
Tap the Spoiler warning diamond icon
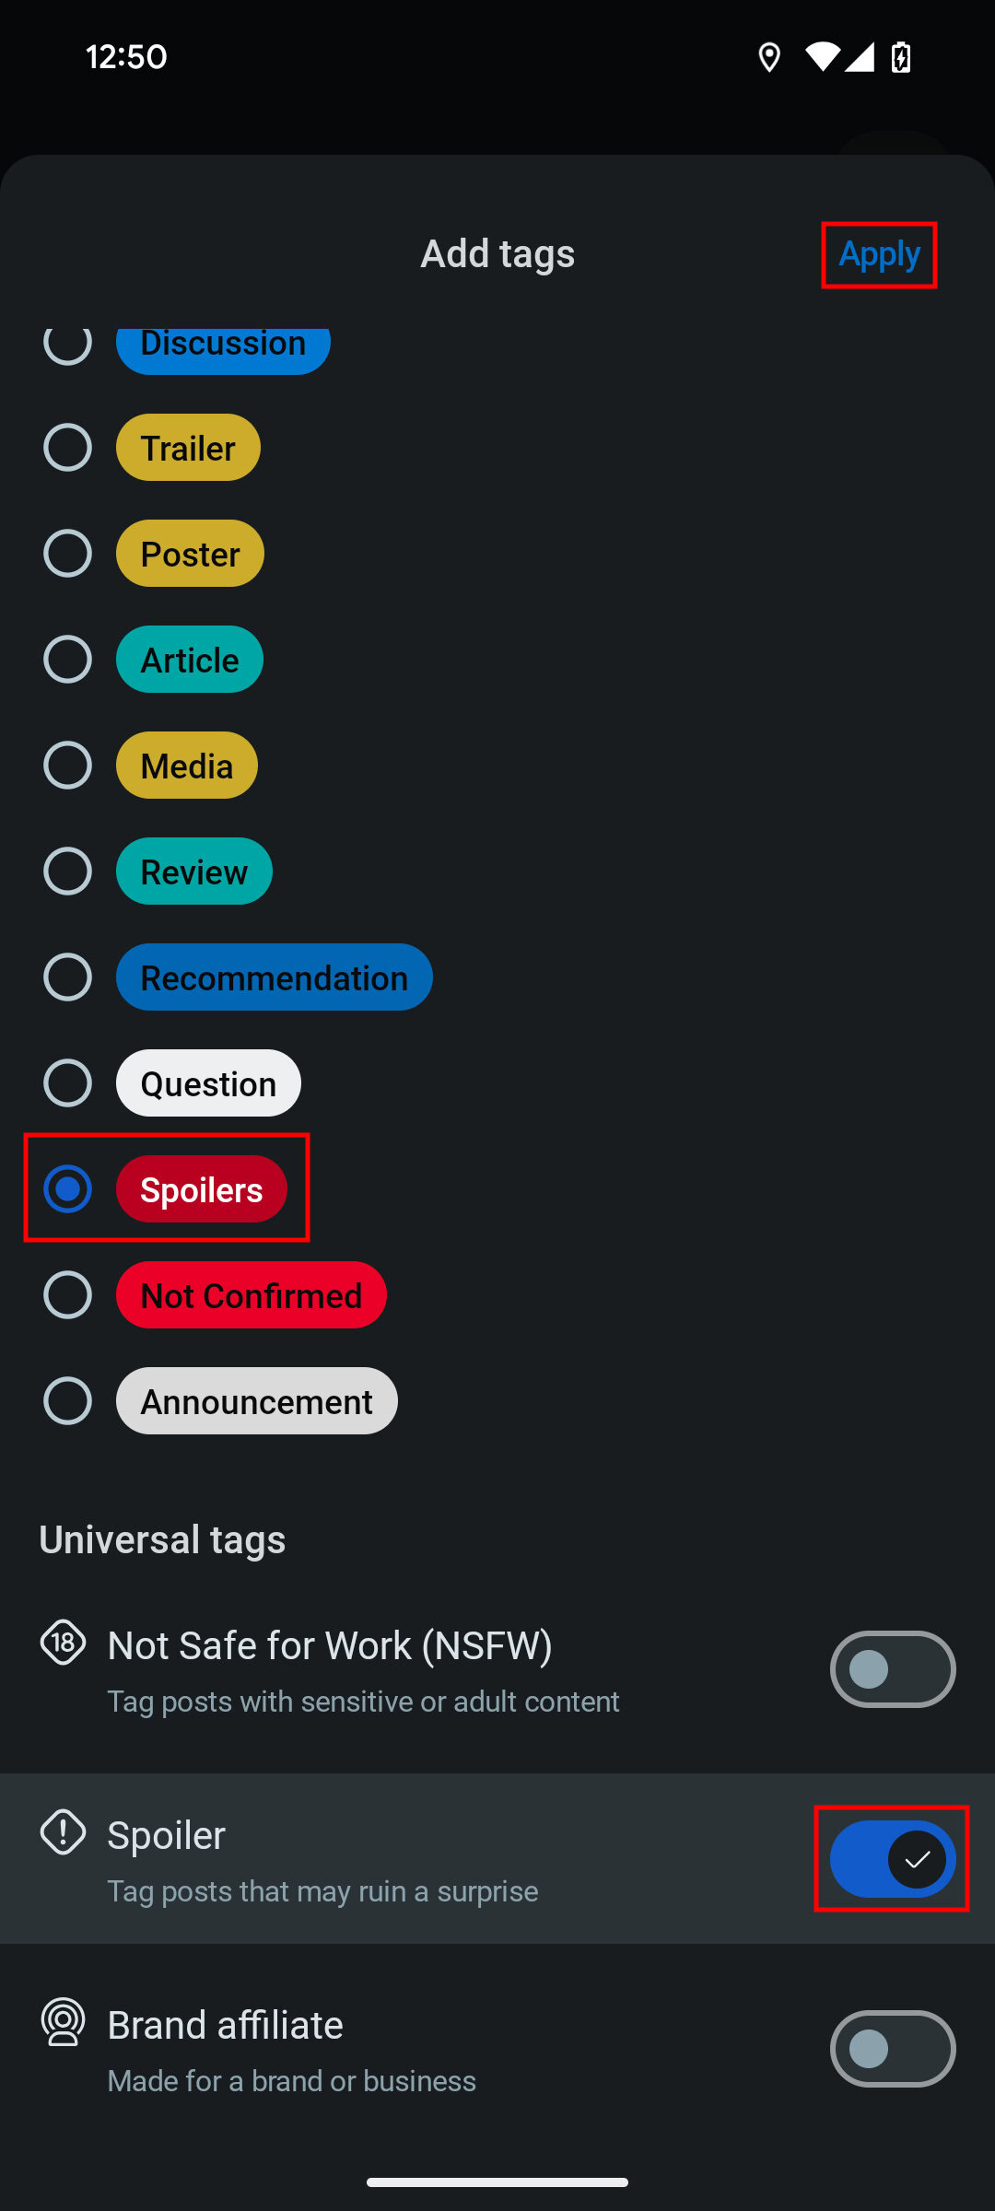63,1831
